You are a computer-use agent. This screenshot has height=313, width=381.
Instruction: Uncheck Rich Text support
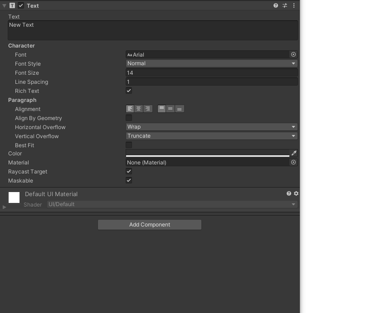click(x=129, y=91)
